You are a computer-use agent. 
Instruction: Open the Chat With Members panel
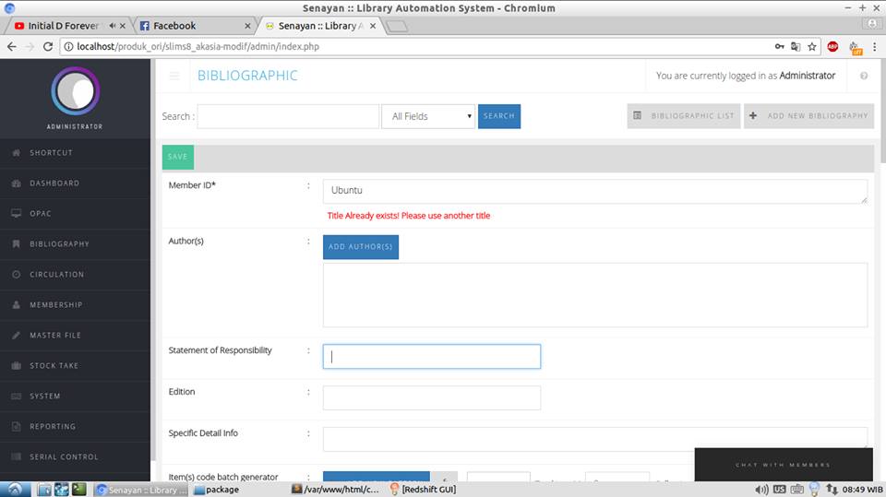click(x=783, y=465)
